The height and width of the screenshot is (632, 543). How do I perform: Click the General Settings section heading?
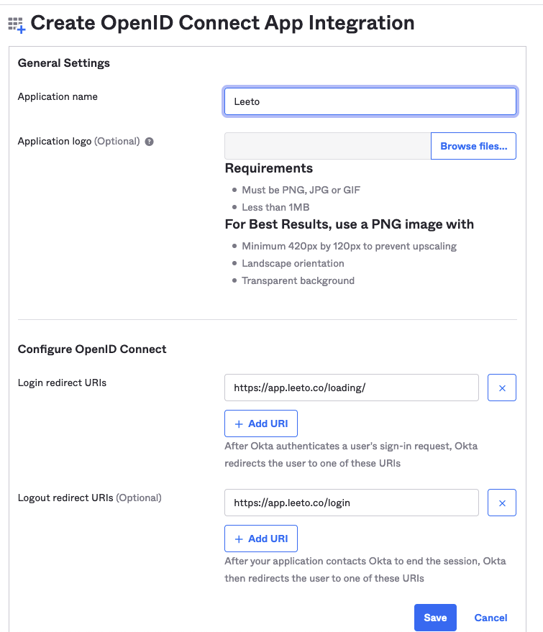pyautogui.click(x=64, y=63)
